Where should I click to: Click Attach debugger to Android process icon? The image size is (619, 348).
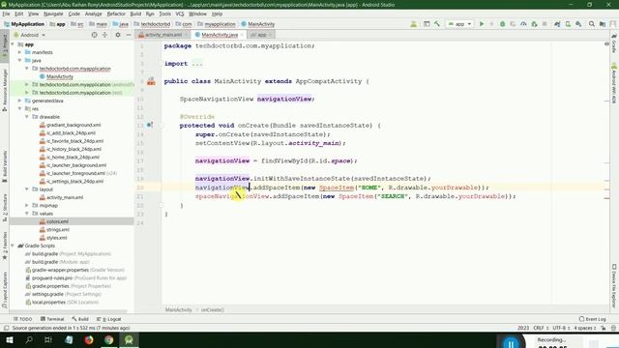[x=534, y=24]
